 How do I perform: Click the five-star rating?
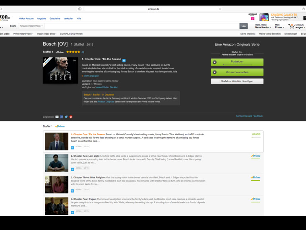click(x=73, y=52)
